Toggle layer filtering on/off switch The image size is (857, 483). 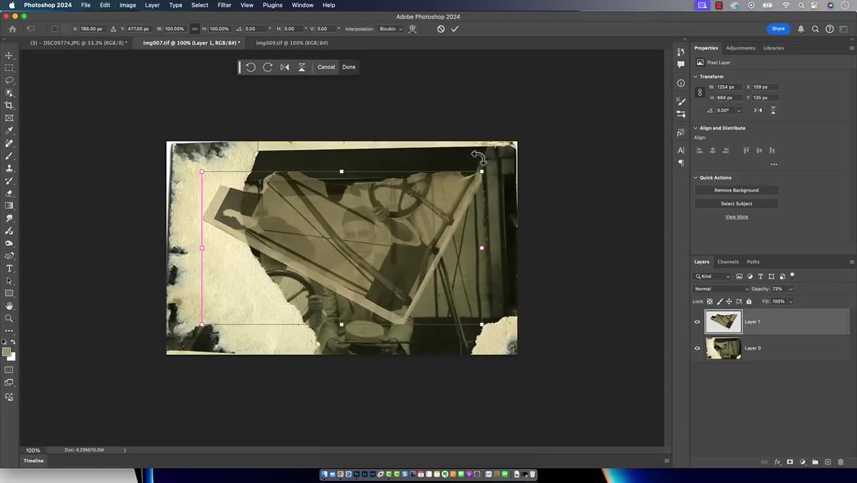point(792,275)
